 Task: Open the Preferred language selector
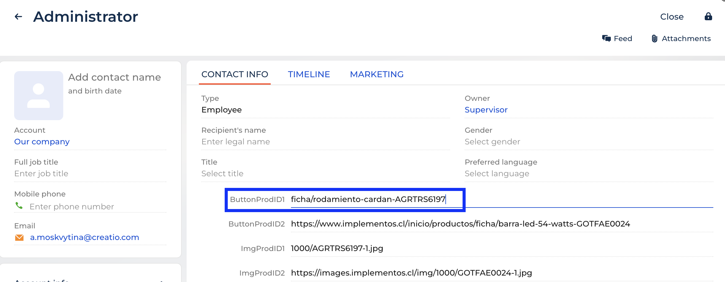[x=497, y=173]
